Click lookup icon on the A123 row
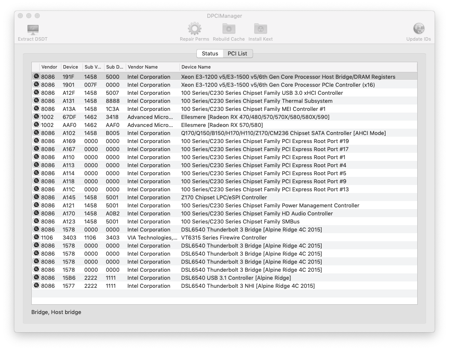This screenshot has height=350, width=449. tap(36, 220)
